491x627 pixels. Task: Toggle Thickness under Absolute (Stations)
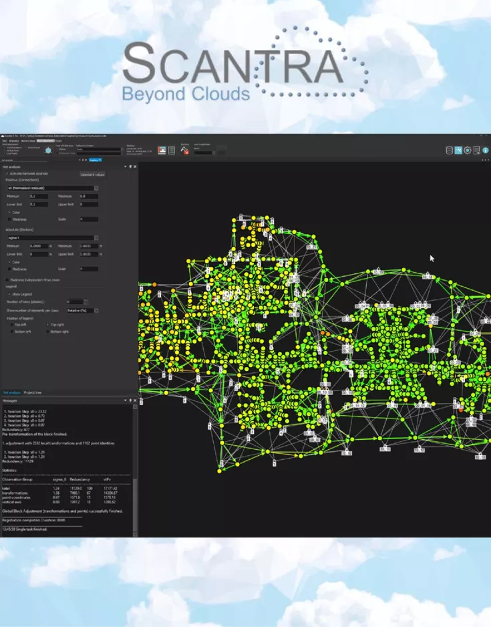coord(9,269)
